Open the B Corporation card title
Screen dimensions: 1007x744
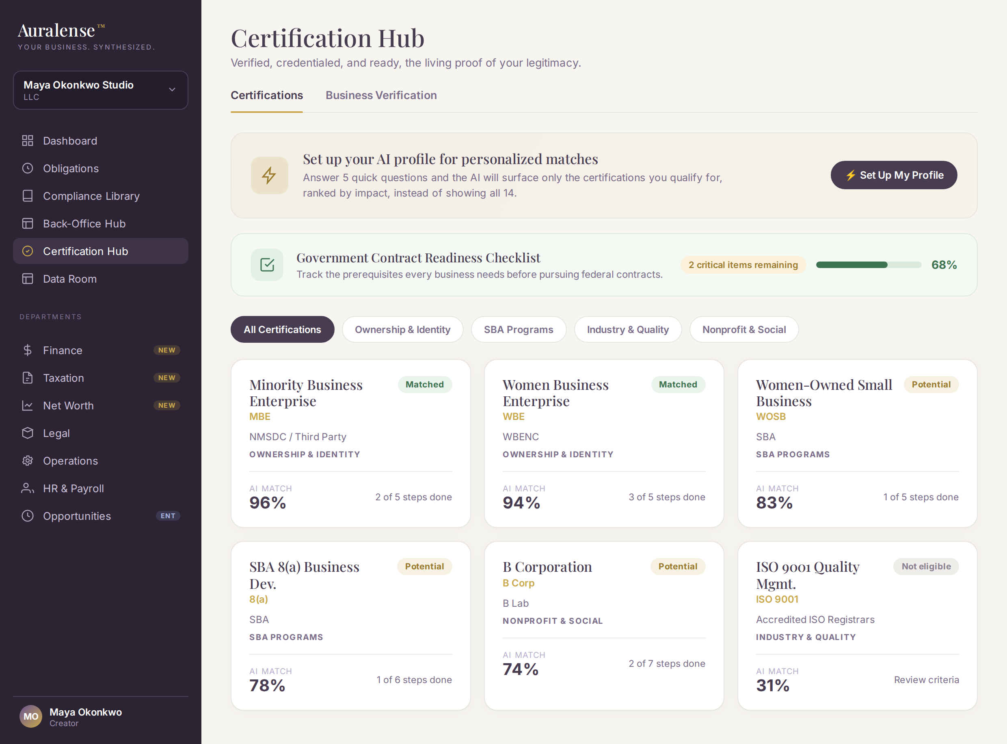[547, 567]
